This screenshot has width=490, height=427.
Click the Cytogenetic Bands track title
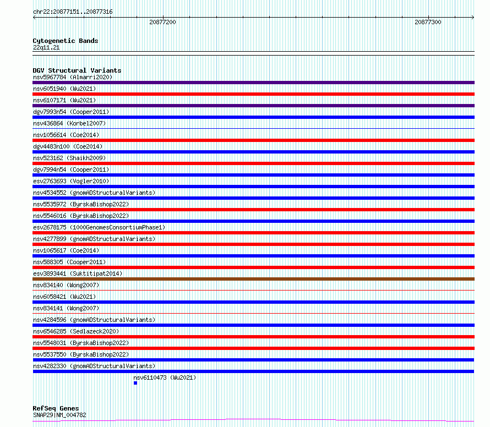(x=66, y=41)
